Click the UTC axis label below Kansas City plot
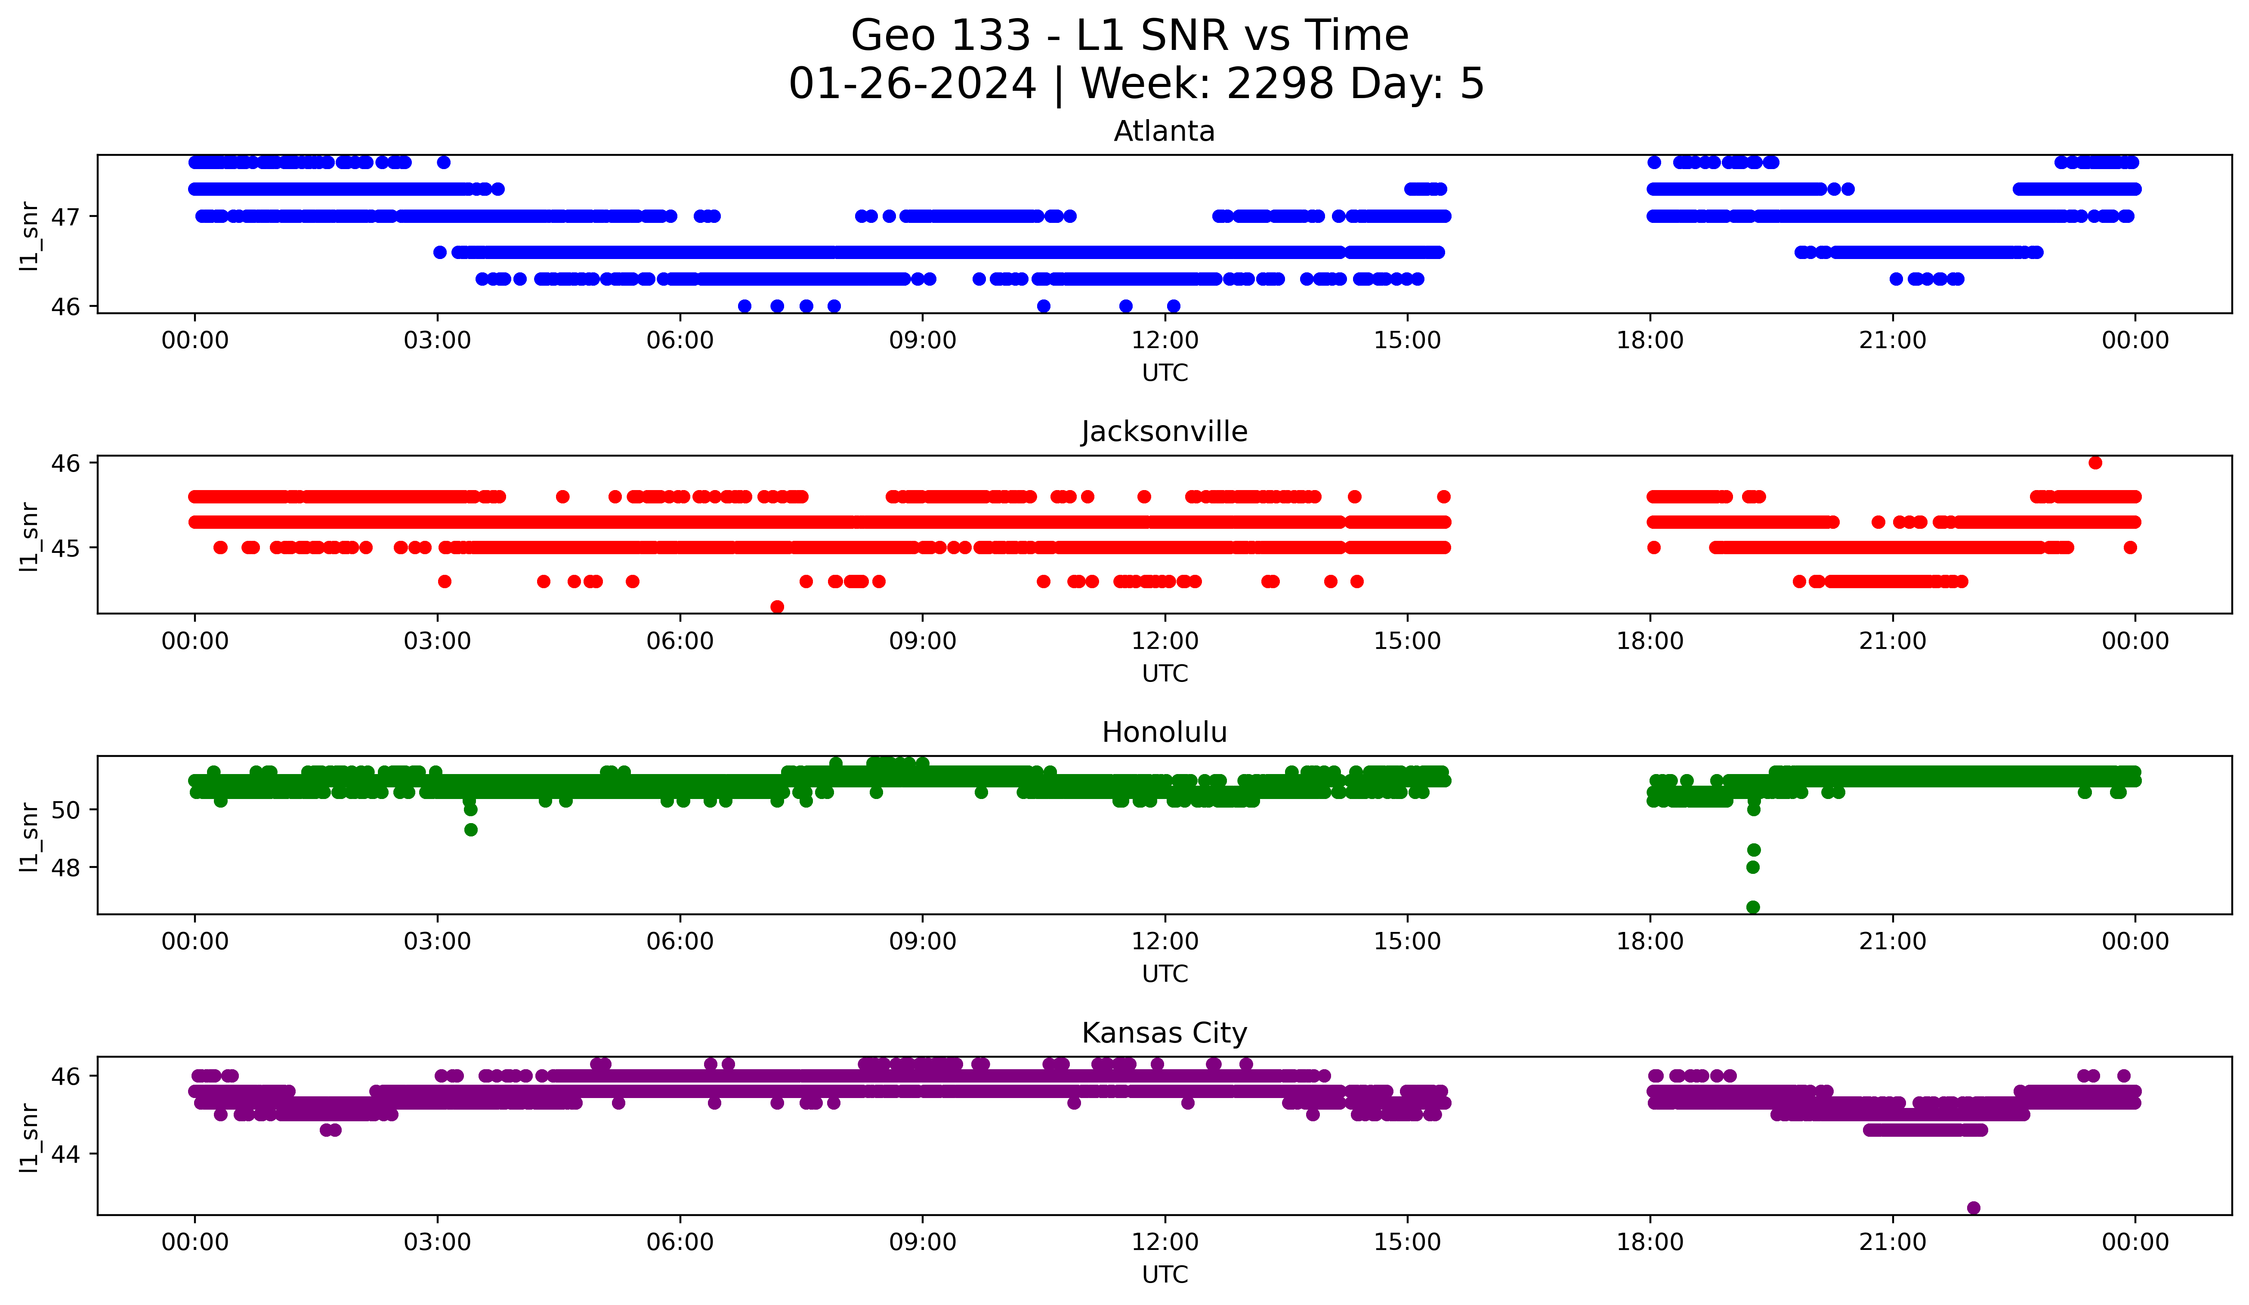Viewport: 2249px width, 1305px height. pos(1165,1275)
